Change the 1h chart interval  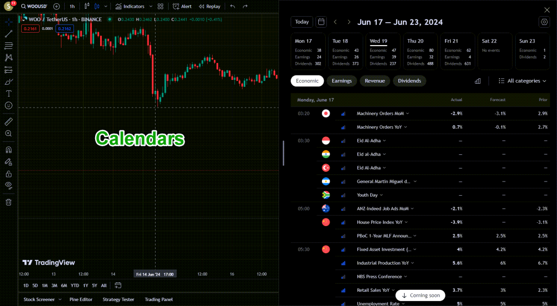pyautogui.click(x=72, y=7)
